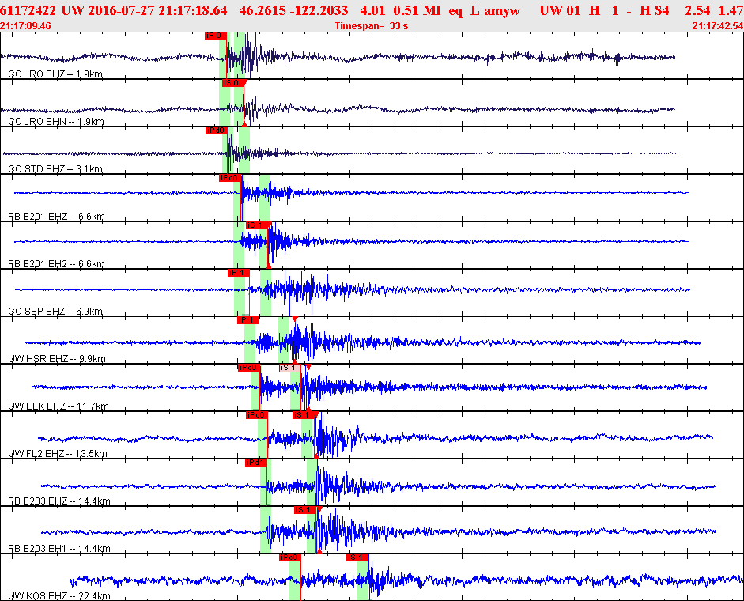This screenshot has height=601, width=744.
Task: Click the 'UW 01' text in header
Action: tap(560, 10)
